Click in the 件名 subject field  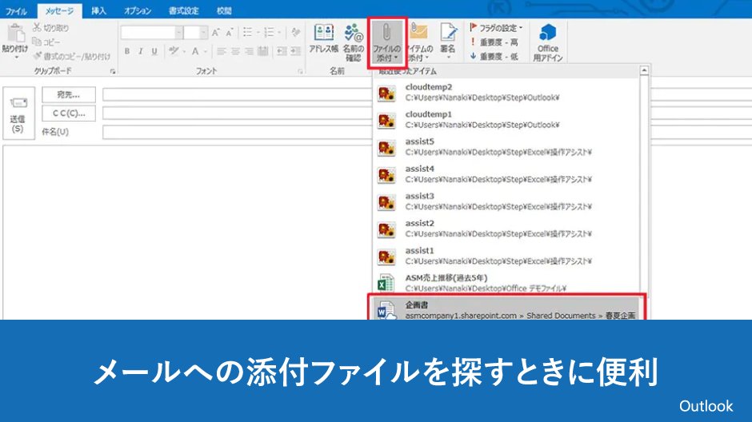238,132
